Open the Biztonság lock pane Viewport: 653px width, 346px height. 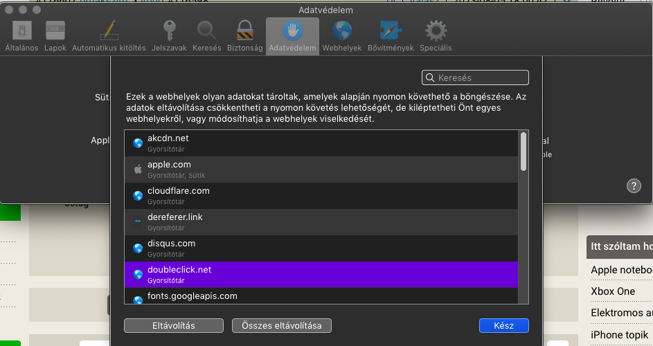245,36
